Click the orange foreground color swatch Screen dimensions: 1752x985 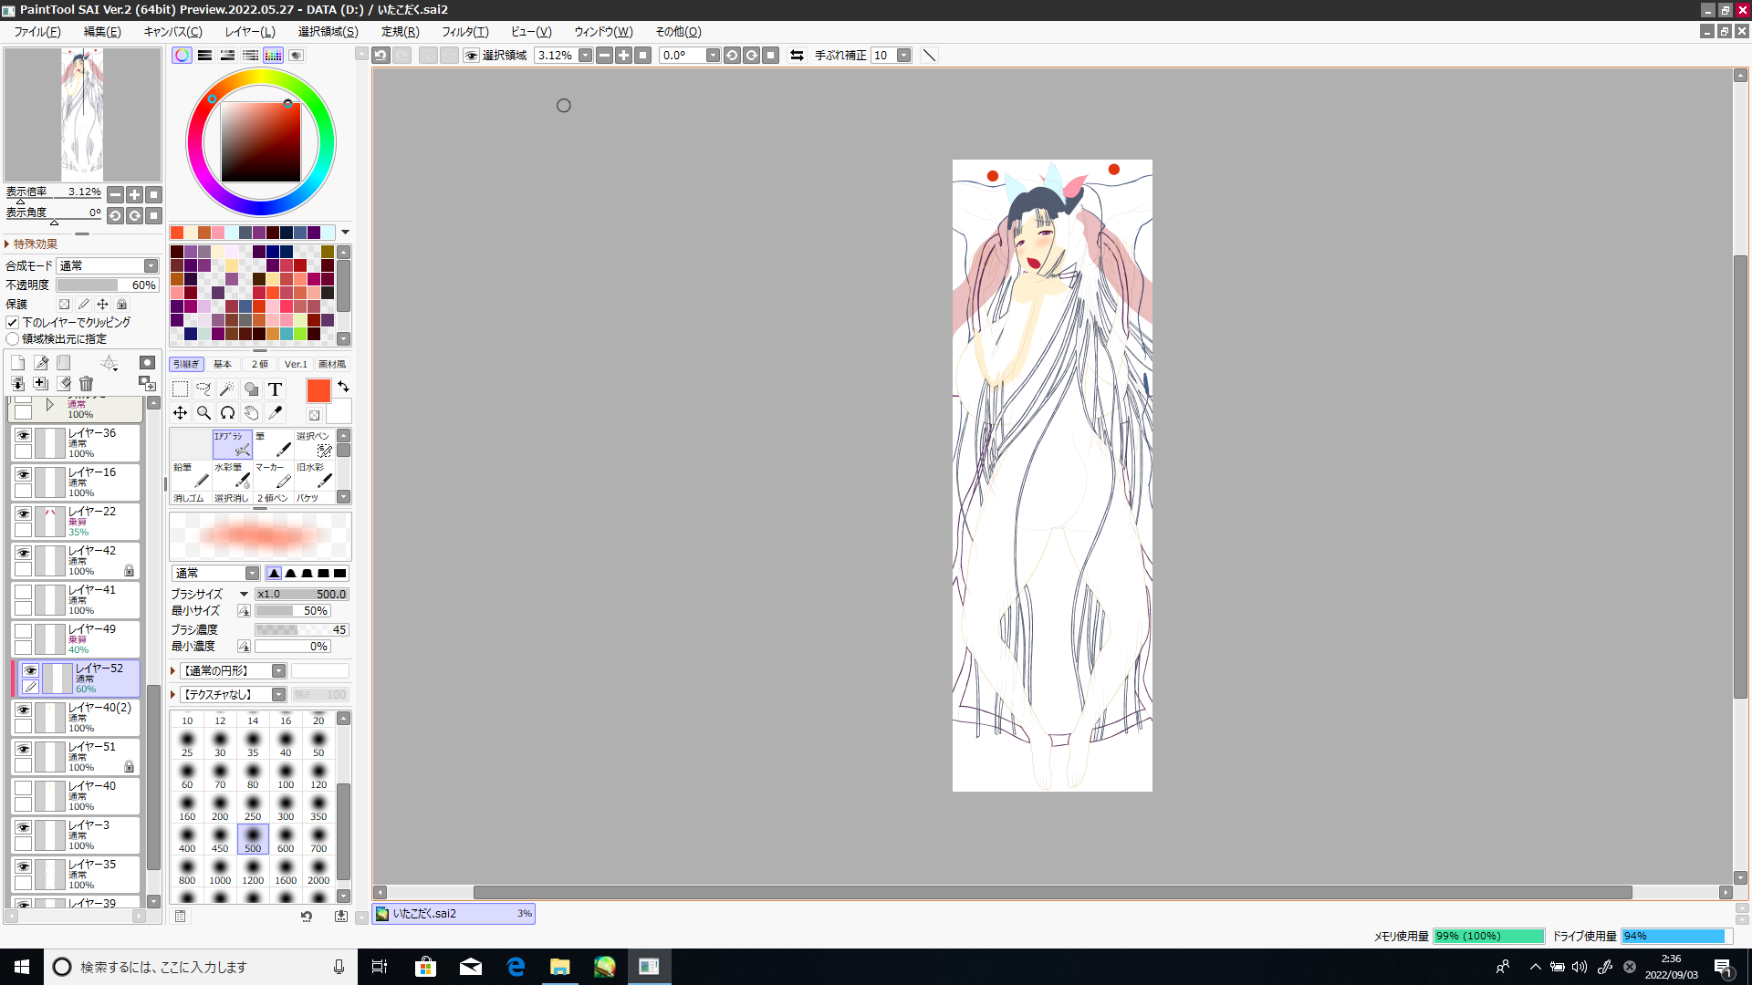(x=318, y=390)
